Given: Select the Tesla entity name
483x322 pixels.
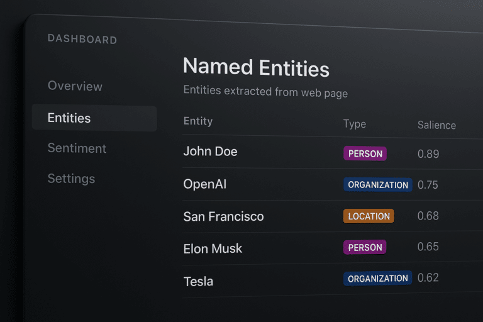Looking at the screenshot, I should (x=198, y=281).
